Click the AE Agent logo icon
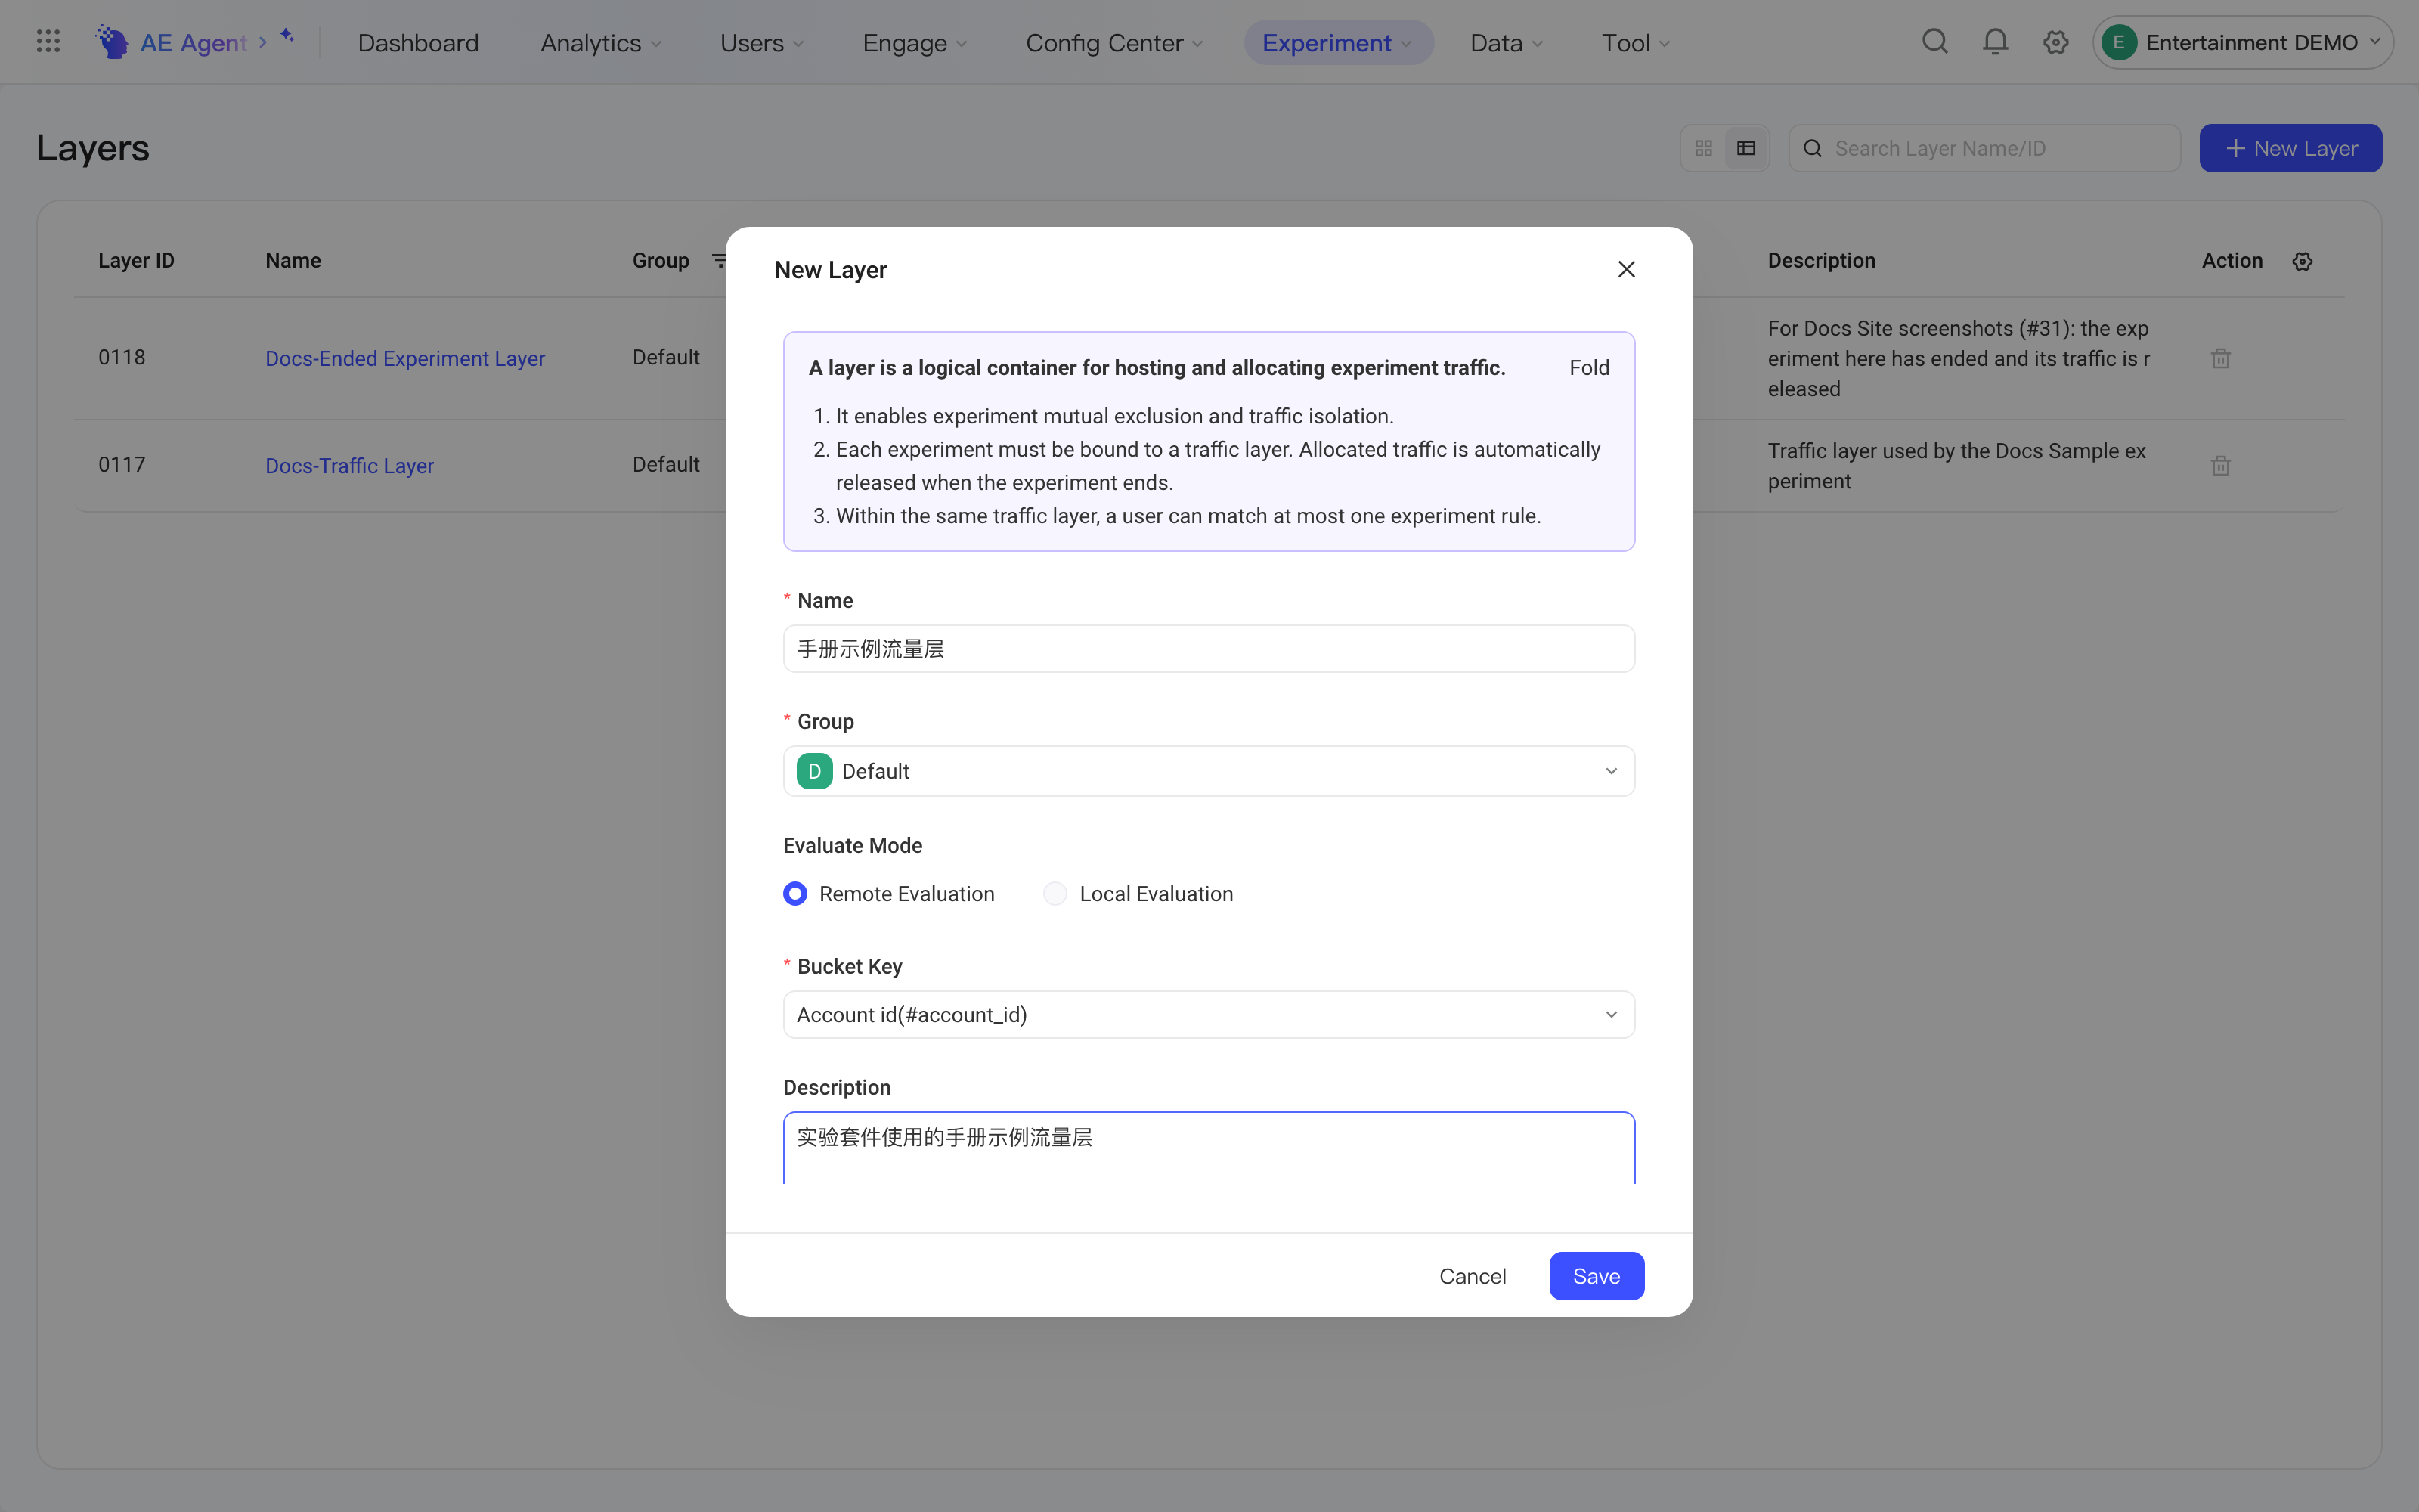Image resolution: width=2419 pixels, height=1512 pixels. tap(112, 42)
